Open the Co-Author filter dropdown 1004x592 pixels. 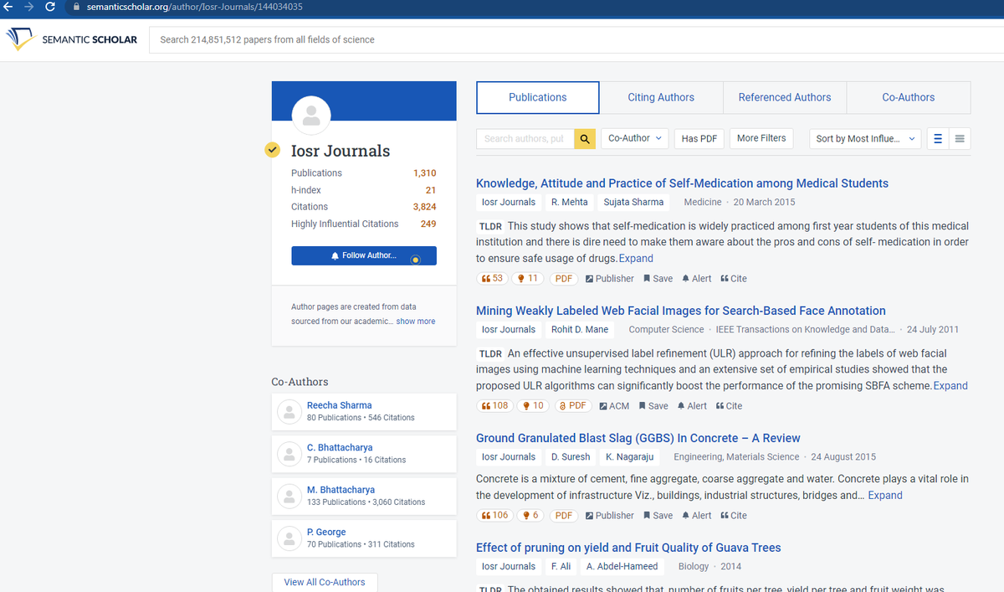tap(634, 138)
